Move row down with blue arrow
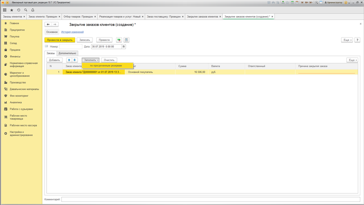 point(74,60)
